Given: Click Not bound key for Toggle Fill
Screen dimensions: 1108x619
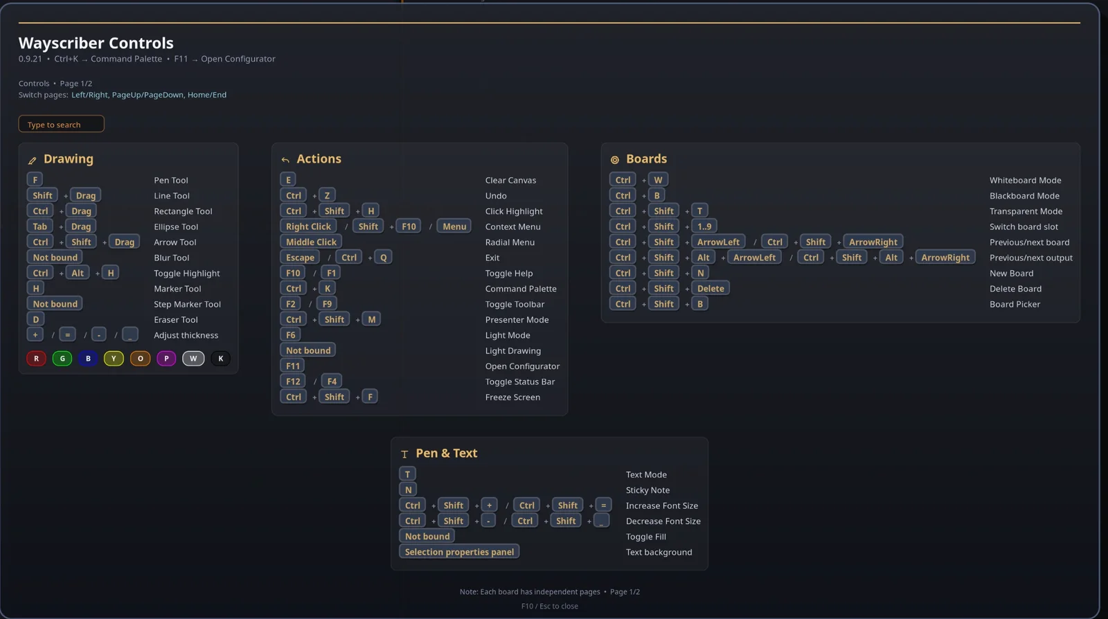Looking at the screenshot, I should coord(427,536).
